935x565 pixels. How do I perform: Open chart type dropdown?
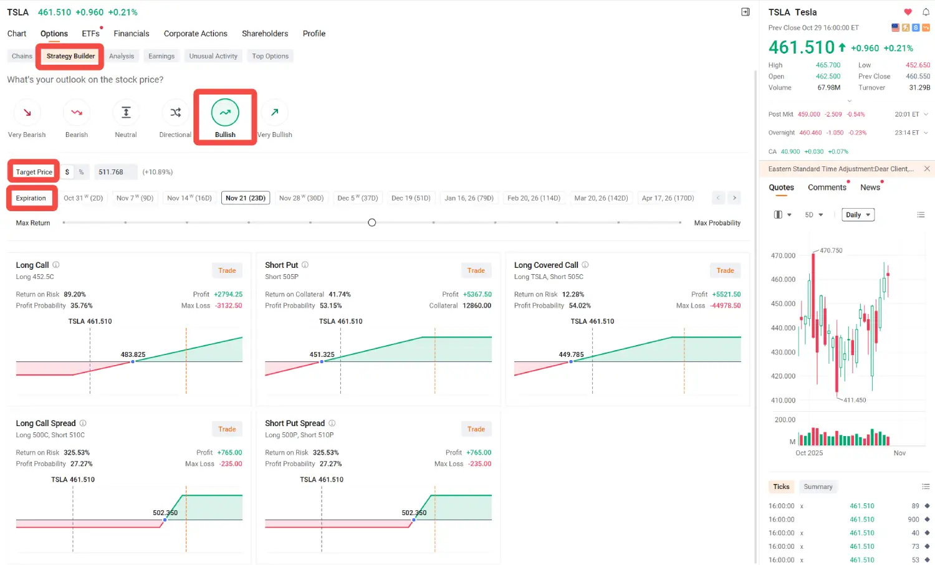click(782, 215)
